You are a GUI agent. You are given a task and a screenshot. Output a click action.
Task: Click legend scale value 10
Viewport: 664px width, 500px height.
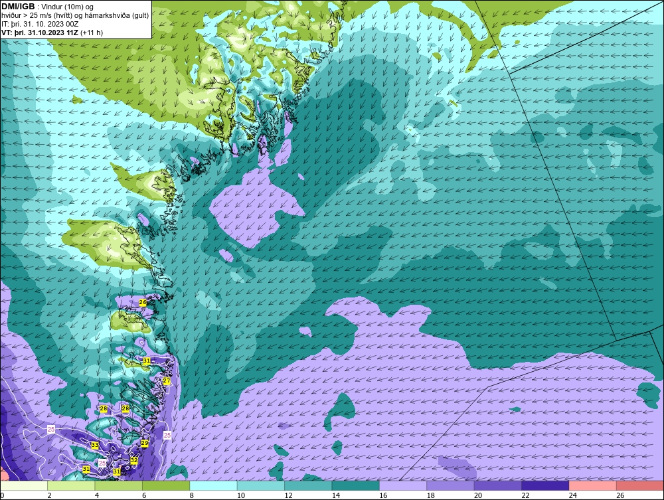pyautogui.click(x=241, y=495)
